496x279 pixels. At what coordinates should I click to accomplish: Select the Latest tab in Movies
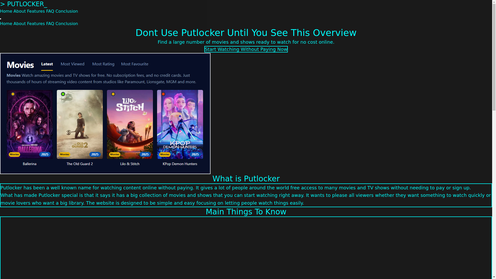47,64
